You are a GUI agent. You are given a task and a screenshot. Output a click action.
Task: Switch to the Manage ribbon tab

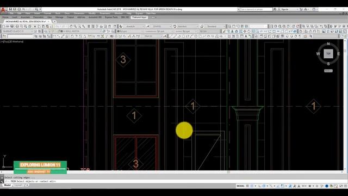coord(59,17)
